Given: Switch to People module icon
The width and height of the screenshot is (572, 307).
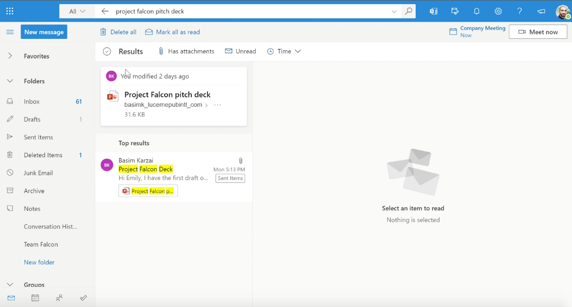Looking at the screenshot, I should coord(59,298).
